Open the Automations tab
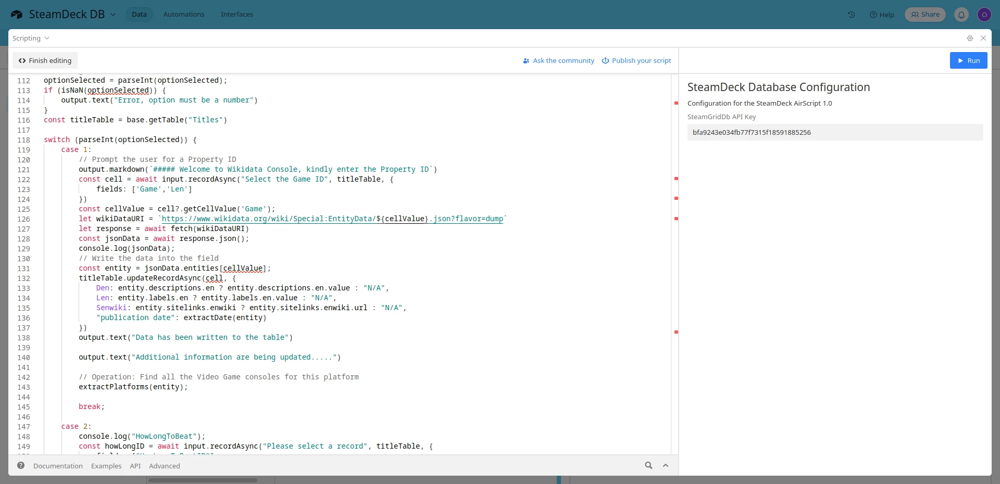Screen dimensions: 1000x484 coord(184,15)
